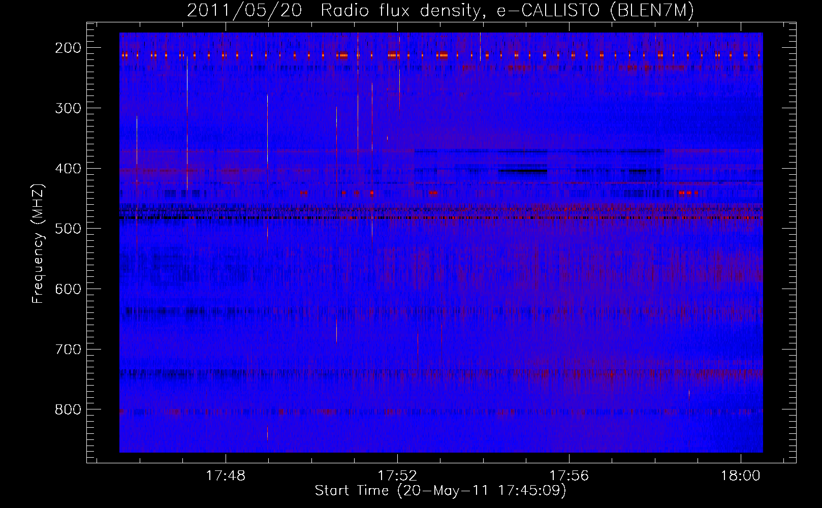Click the 600 frequency tick label
822x508 pixels.
click(68, 289)
